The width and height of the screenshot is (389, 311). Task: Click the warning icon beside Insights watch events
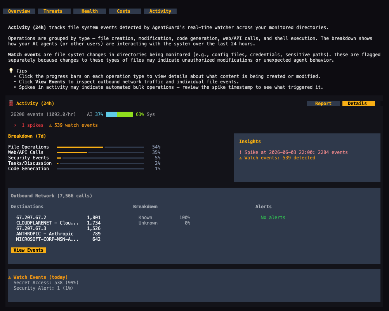(240, 158)
